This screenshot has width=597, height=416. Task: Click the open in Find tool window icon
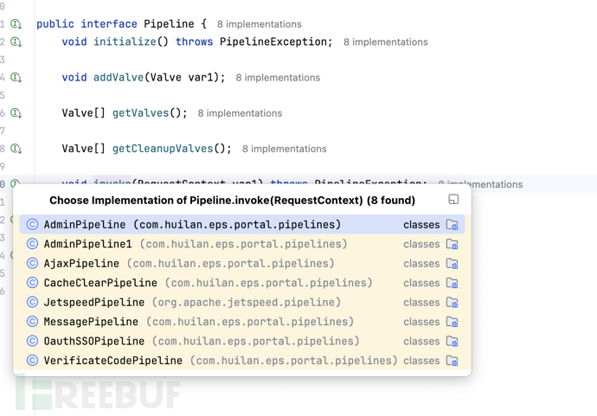pyautogui.click(x=453, y=200)
